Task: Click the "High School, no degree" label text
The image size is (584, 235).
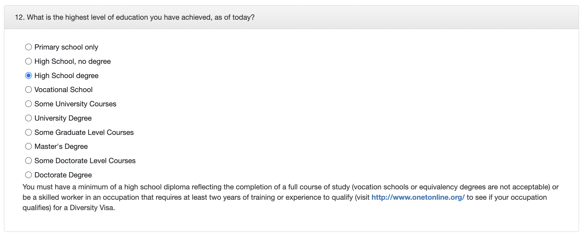Action: tap(73, 61)
